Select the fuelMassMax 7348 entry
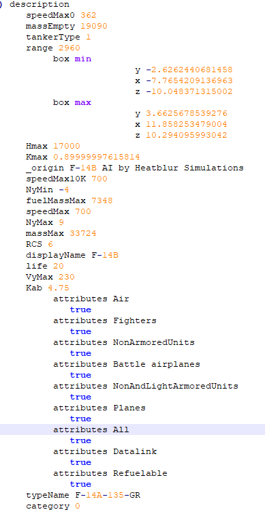The height and width of the screenshot is (512, 265). [x=69, y=200]
